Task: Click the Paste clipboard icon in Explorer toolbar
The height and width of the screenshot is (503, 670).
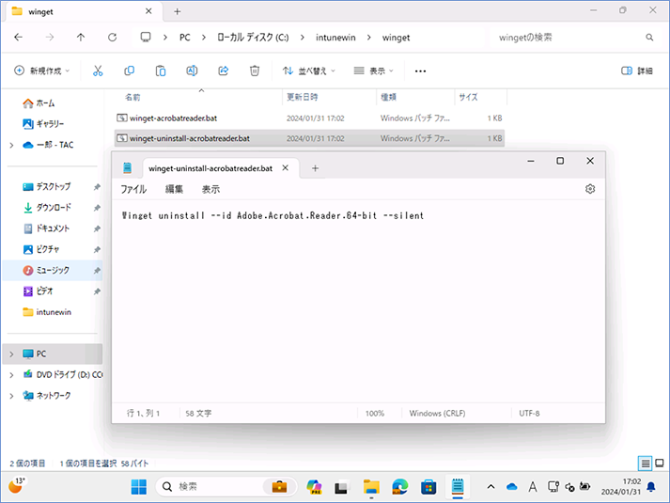Action: tap(161, 71)
